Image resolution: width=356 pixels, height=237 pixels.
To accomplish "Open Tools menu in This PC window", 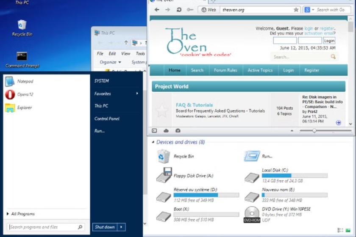I will click(140, 53).
